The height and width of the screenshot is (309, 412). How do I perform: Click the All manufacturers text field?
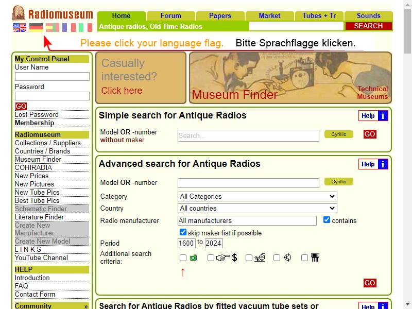247,221
